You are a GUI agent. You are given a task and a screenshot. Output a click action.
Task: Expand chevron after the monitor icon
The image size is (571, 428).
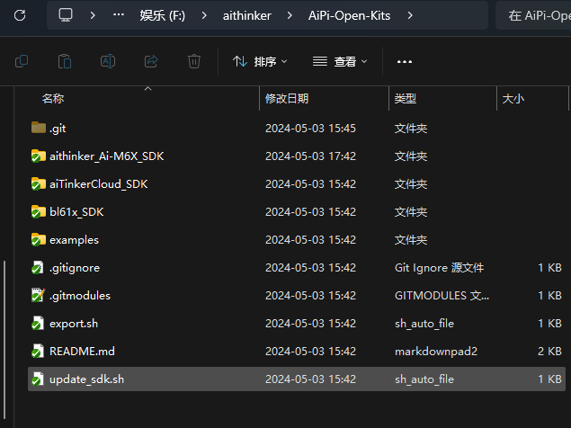click(93, 15)
